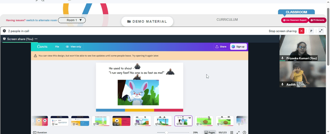Click the rabbit image on the slide
Viewport: 330px width, 134px height.
(138, 93)
